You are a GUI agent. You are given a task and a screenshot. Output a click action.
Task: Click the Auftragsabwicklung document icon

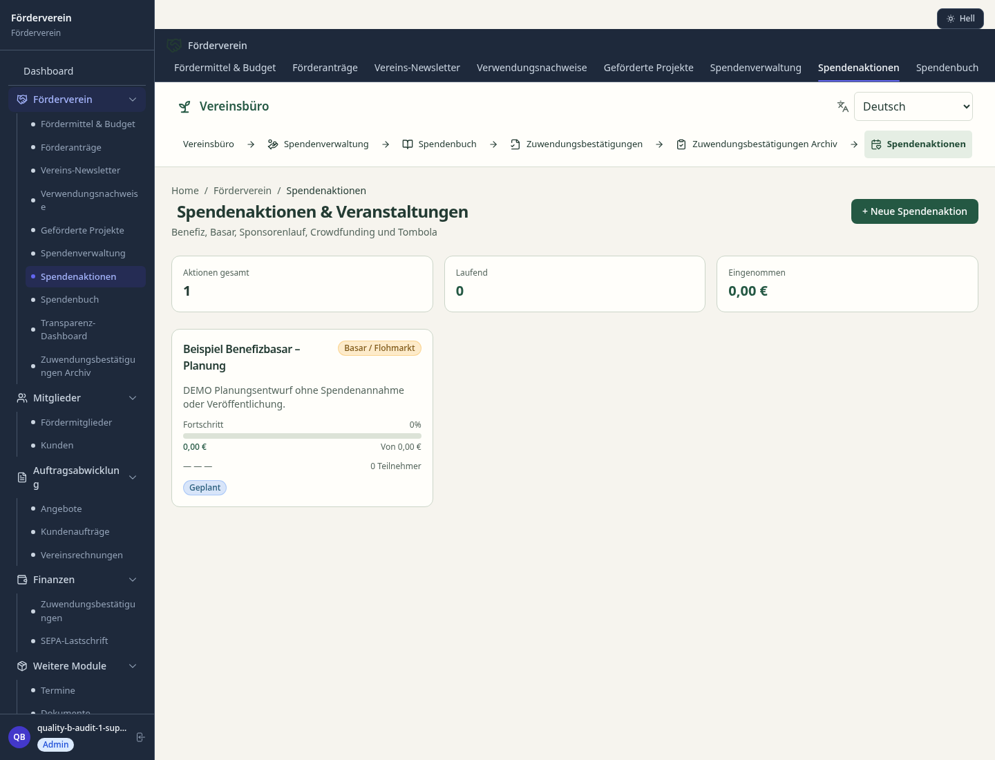point(22,477)
